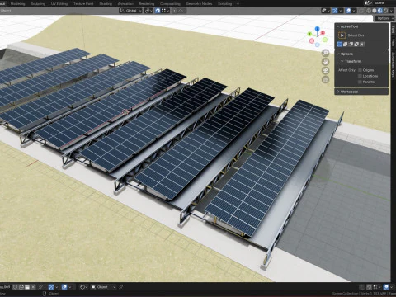Toggle the camera view icon
The height and width of the screenshot is (297, 396).
coord(325,71)
